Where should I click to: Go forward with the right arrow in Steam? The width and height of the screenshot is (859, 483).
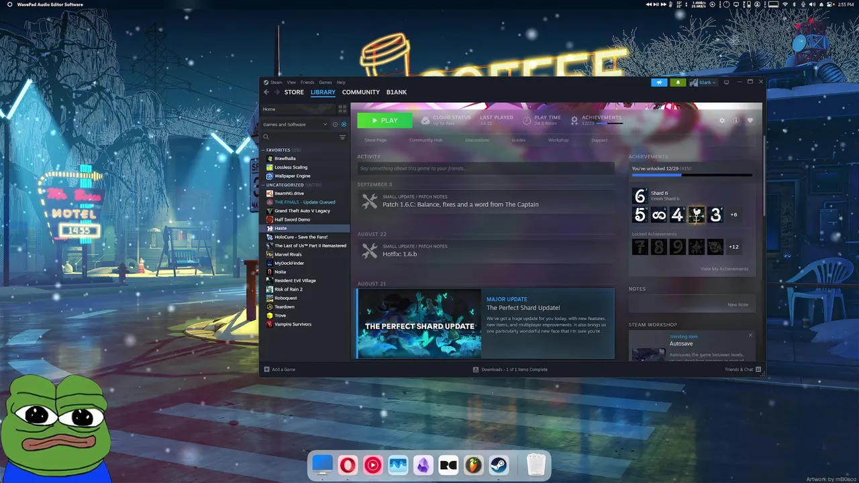coord(276,92)
